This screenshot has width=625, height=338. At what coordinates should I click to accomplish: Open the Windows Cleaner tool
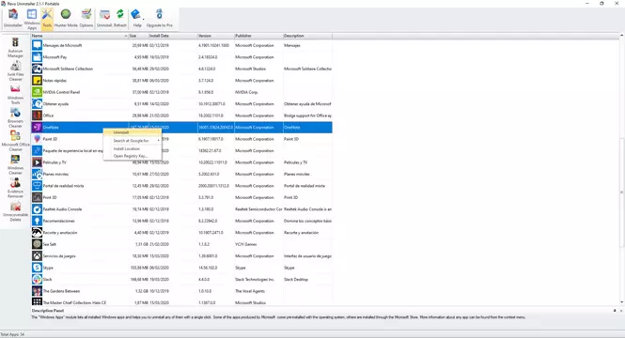point(15,164)
